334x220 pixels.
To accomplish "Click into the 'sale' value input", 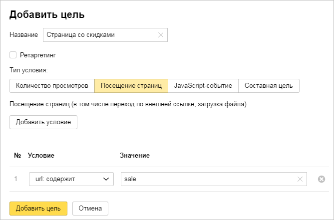I will tap(207, 179).
